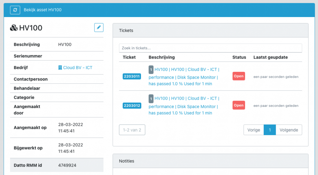Open the Cloud BV - ICT company link

tap(78, 68)
